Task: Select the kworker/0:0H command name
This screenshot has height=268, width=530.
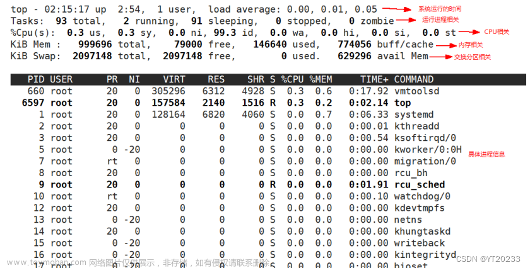Action: click(x=428, y=149)
